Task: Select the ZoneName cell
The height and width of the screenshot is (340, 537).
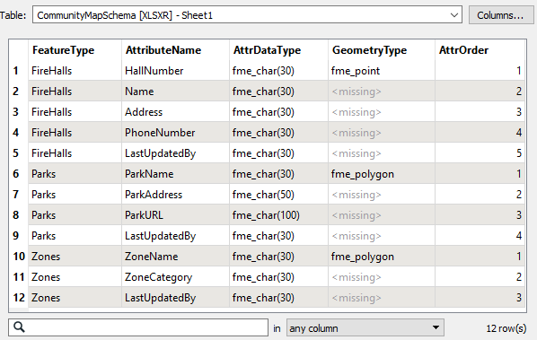Action: pos(175,257)
